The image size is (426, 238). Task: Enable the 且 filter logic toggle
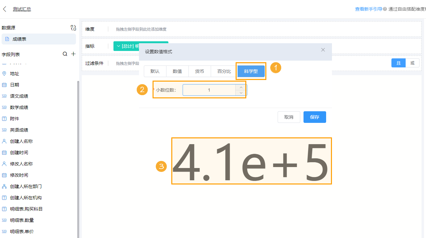tap(399, 63)
